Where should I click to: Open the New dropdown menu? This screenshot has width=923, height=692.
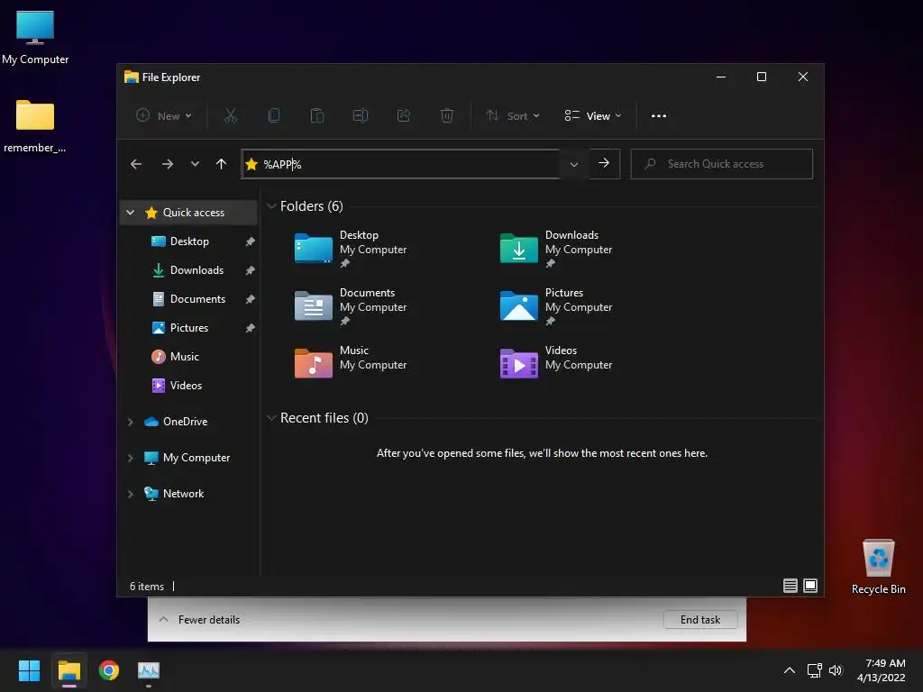point(164,116)
